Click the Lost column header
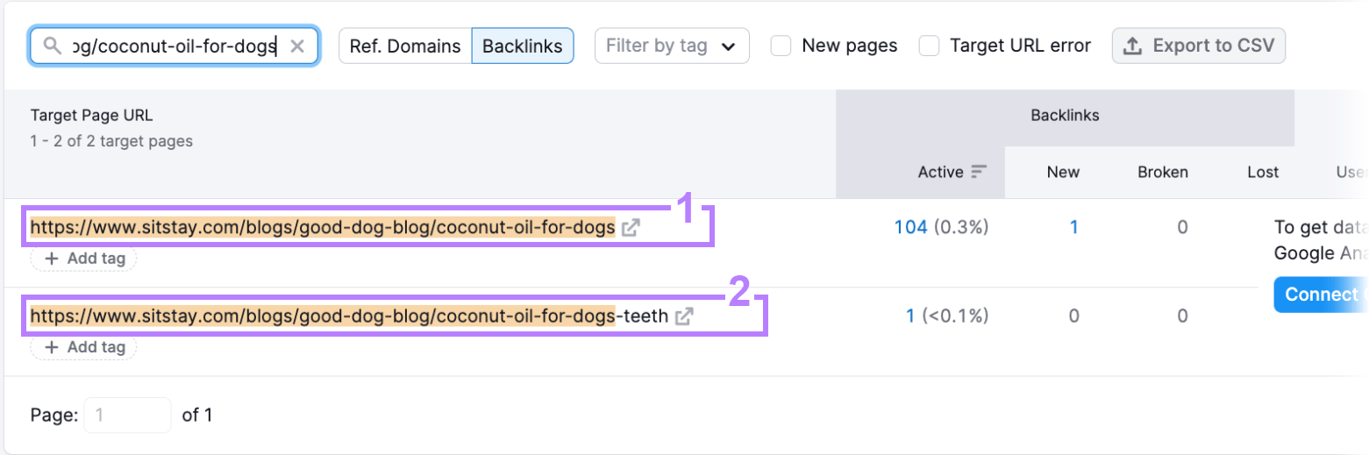This screenshot has width=1369, height=455. [x=1262, y=173]
